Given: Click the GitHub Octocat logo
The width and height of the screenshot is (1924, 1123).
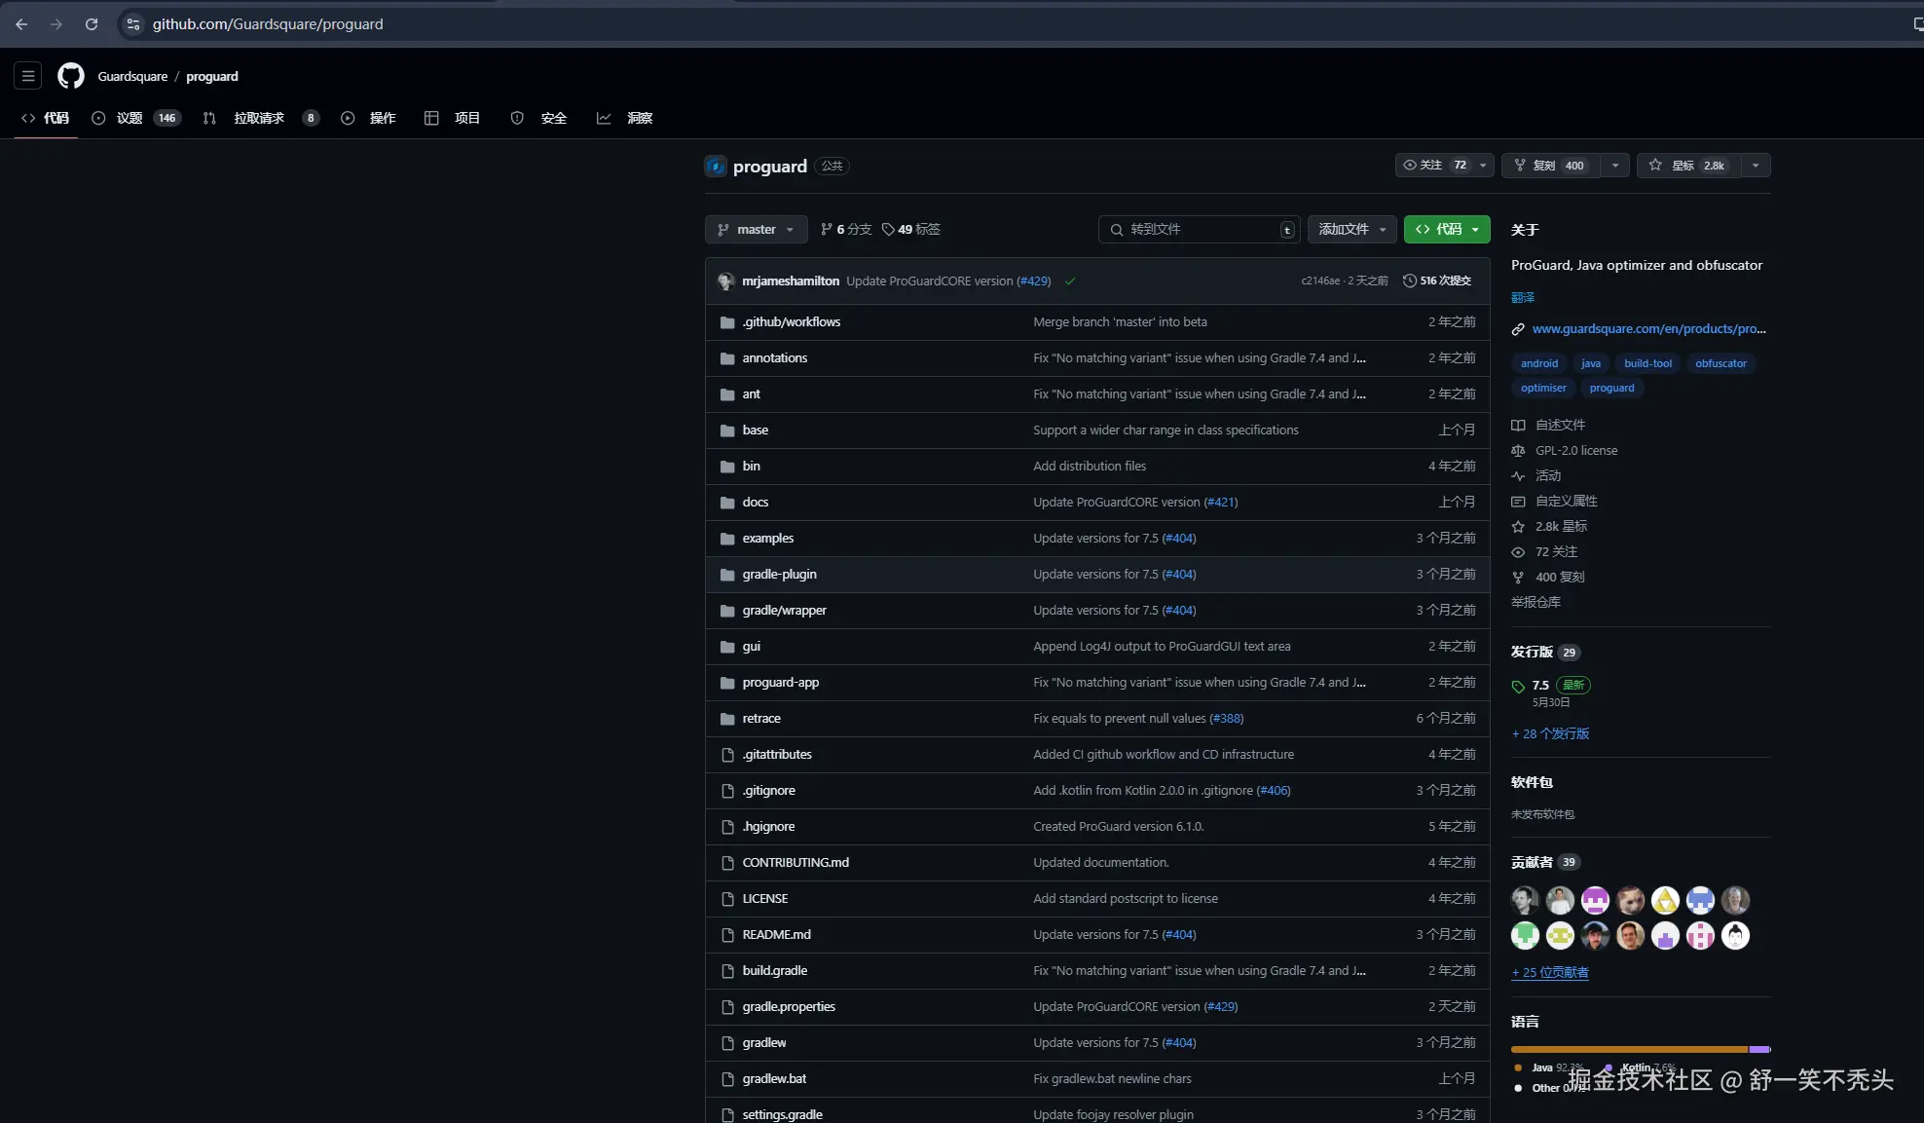Looking at the screenshot, I should pyautogui.click(x=71, y=76).
